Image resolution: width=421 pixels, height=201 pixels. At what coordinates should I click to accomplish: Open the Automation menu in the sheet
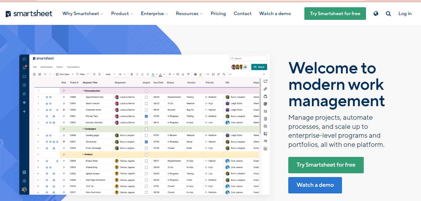[46, 67]
